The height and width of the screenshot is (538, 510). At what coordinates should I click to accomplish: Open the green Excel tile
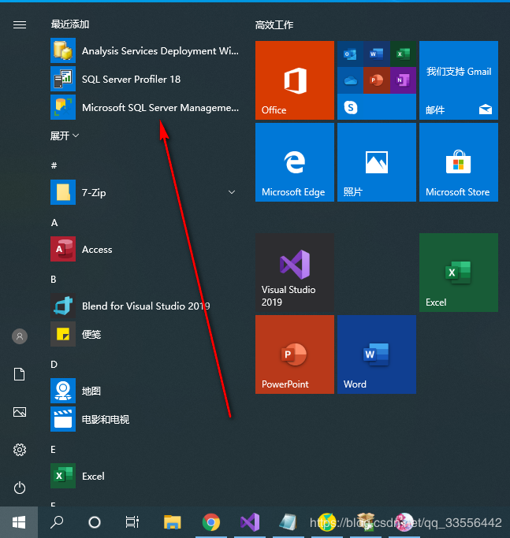pos(459,273)
